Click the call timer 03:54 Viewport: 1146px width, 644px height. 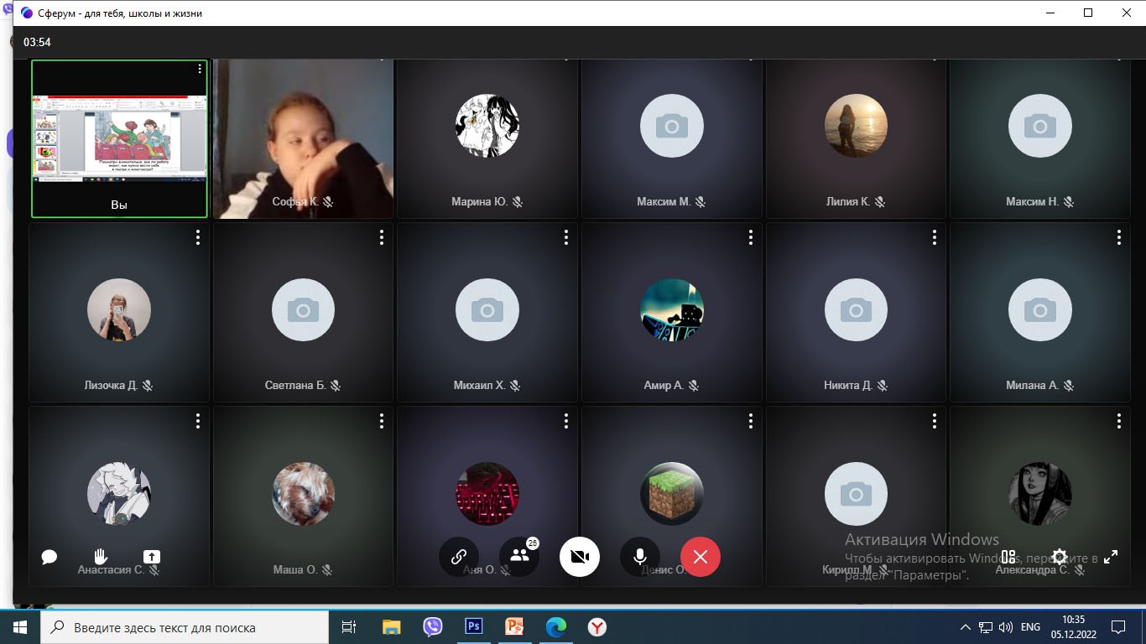pos(37,42)
